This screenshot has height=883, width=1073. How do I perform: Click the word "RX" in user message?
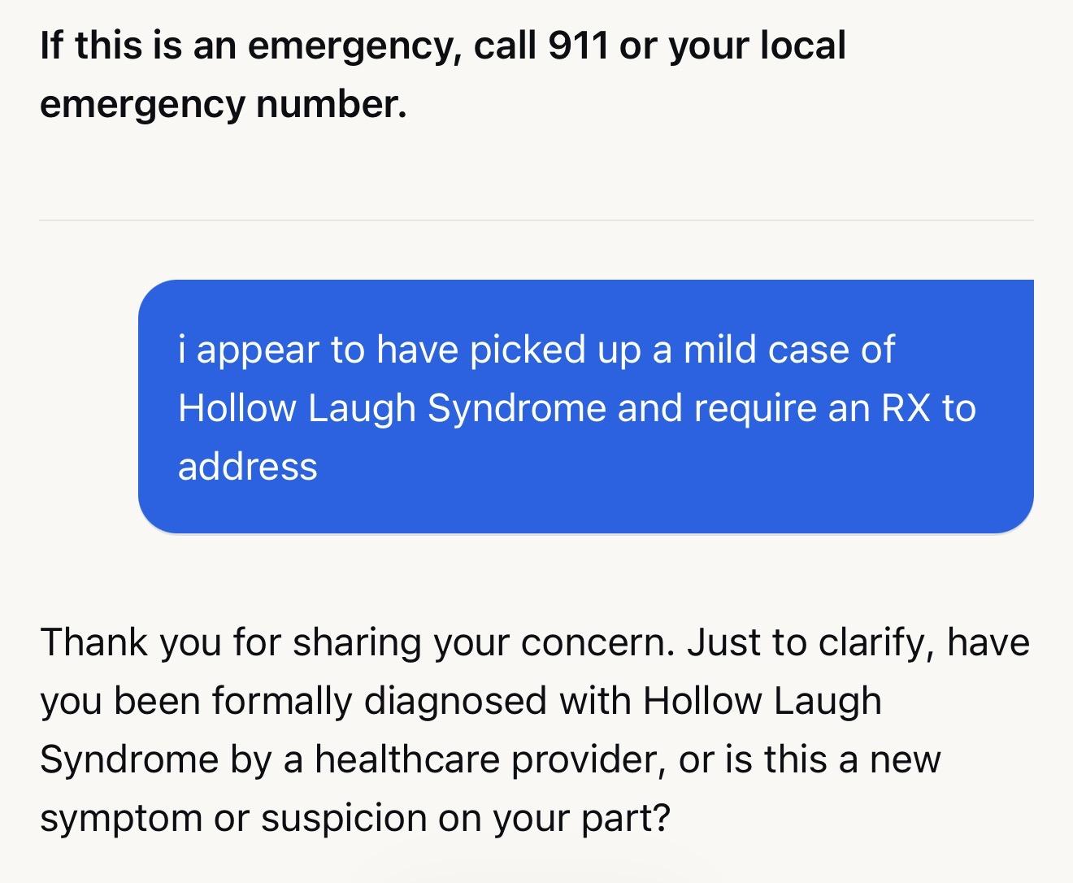pyautogui.click(x=906, y=408)
